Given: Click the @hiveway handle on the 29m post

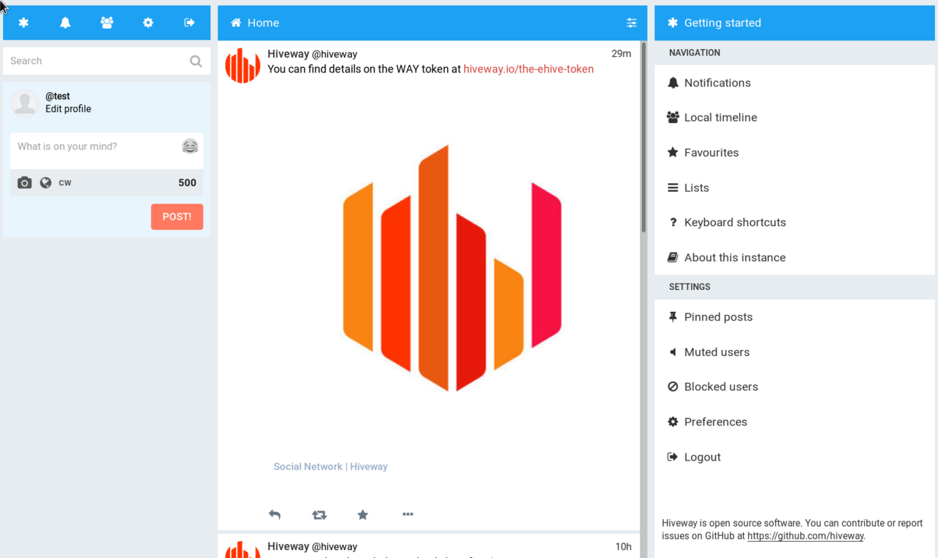Looking at the screenshot, I should pos(335,54).
